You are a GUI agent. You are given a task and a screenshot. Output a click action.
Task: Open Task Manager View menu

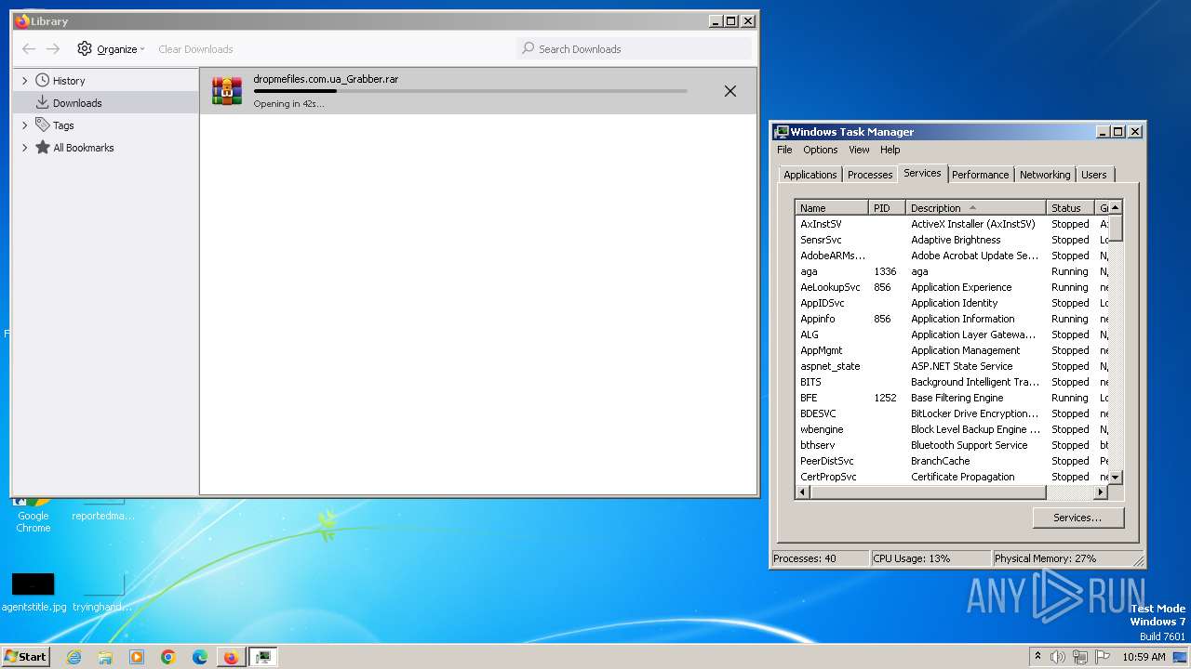coord(859,150)
